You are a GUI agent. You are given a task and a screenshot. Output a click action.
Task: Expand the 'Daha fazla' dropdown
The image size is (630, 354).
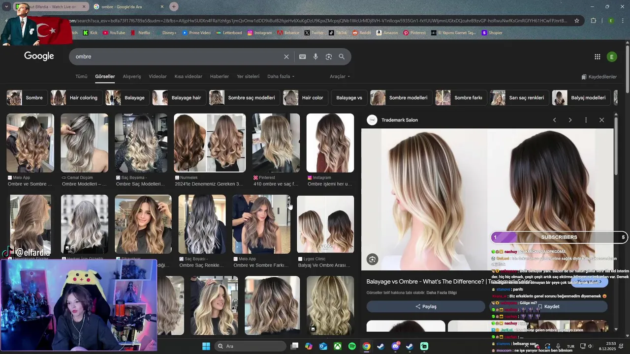[x=281, y=76]
